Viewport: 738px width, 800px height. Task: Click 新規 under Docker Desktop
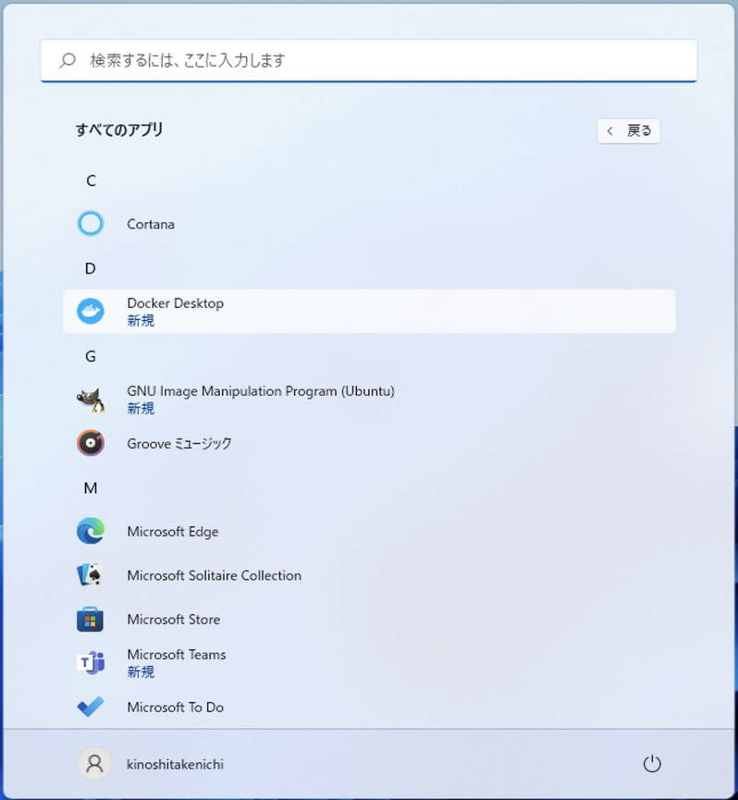click(141, 320)
